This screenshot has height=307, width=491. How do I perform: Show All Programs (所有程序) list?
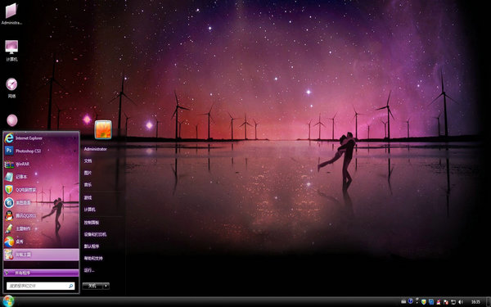coord(41,273)
